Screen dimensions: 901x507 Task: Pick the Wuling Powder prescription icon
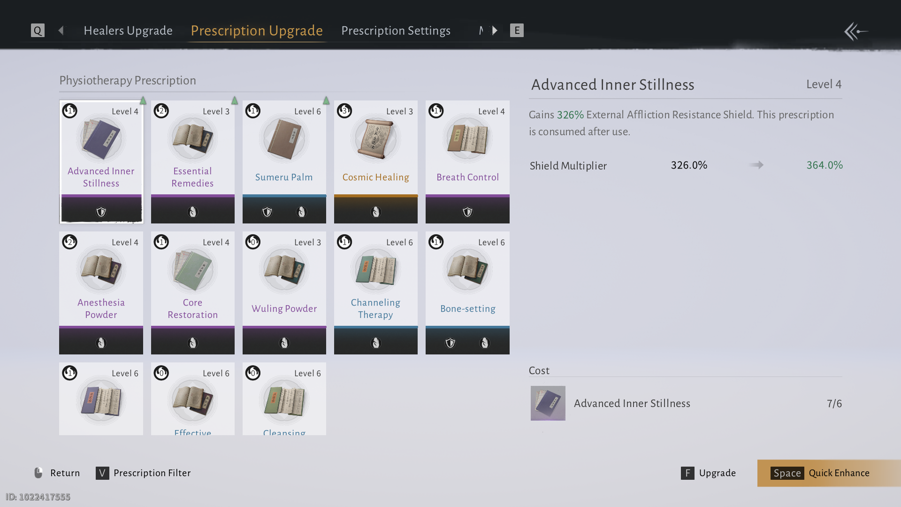tap(284, 270)
